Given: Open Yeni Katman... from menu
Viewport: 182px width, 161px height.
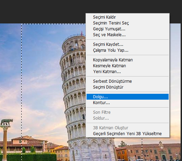Looking at the screenshot, I should click(127, 72).
